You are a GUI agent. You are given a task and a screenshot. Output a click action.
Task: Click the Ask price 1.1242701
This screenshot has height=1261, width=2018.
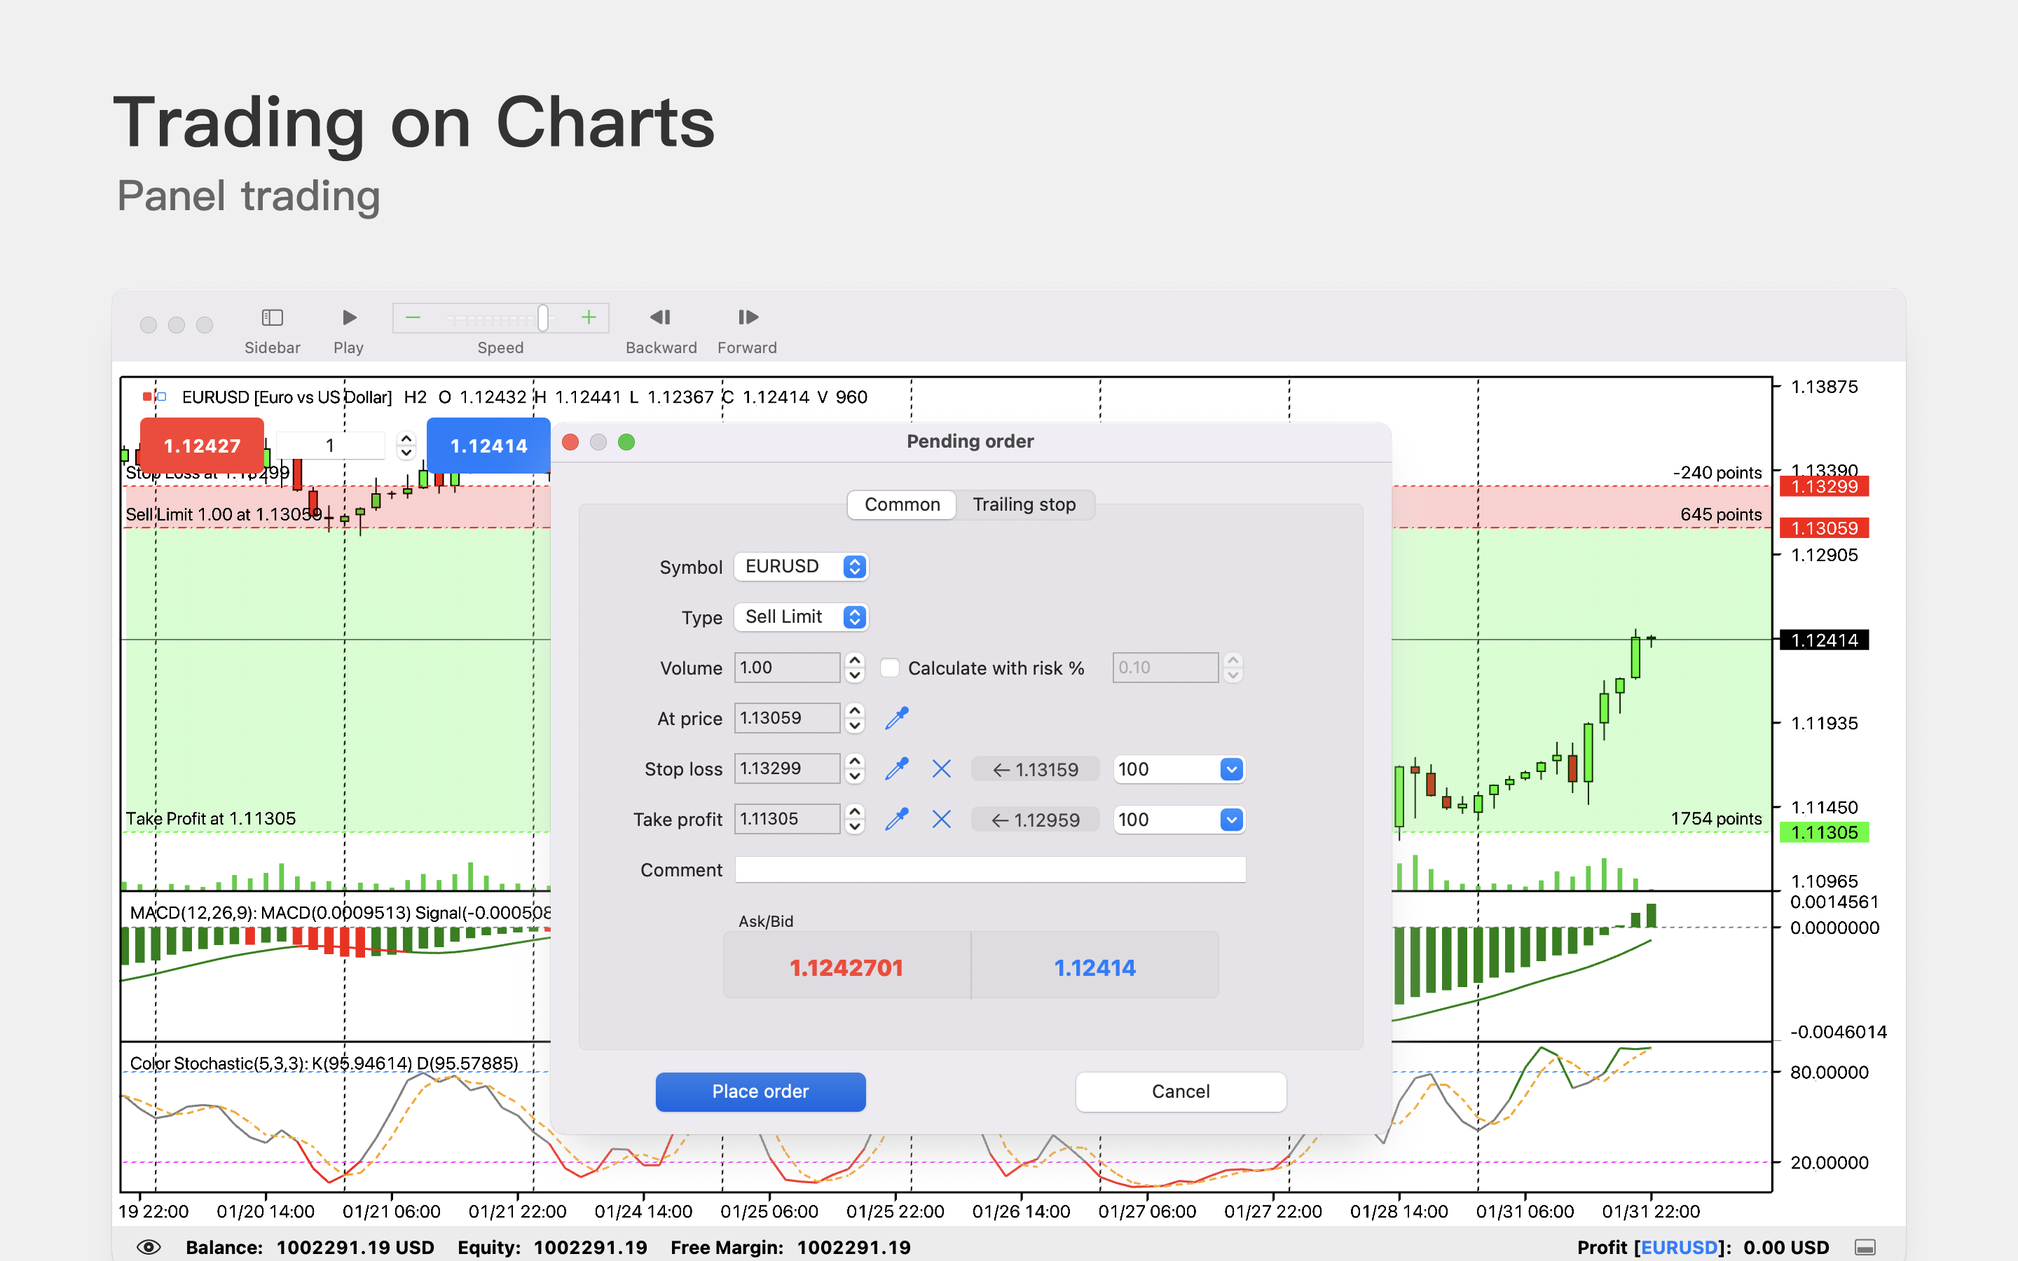[846, 967]
